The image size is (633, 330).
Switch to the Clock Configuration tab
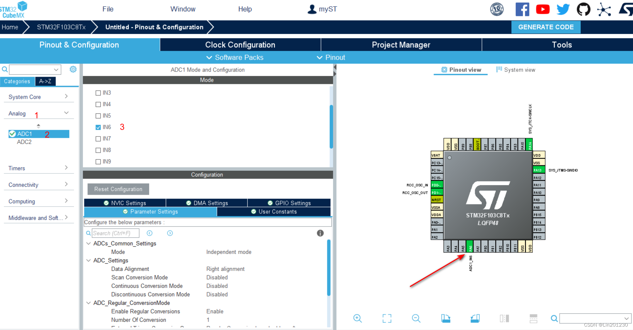[x=240, y=44]
